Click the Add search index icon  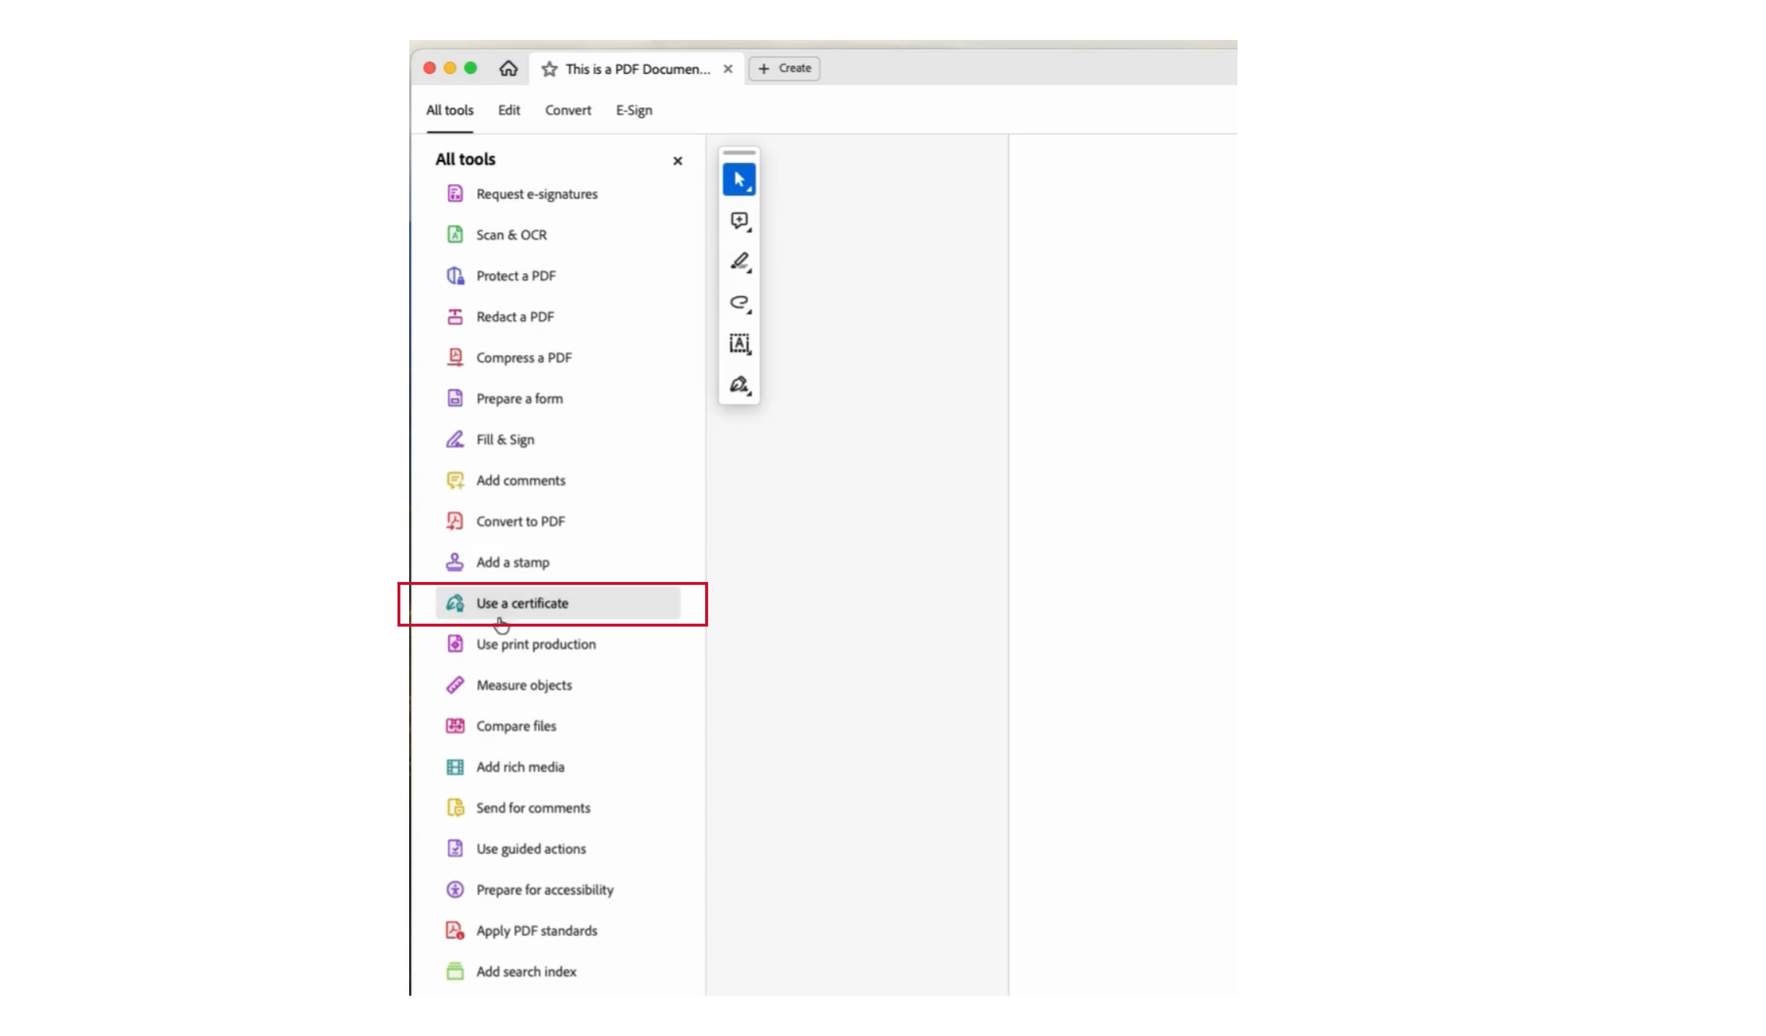[455, 971]
